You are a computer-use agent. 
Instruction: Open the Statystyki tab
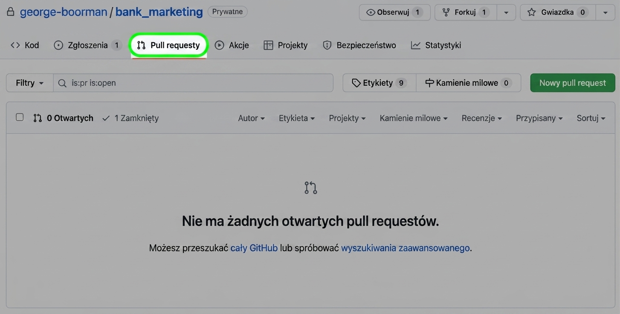(x=436, y=45)
